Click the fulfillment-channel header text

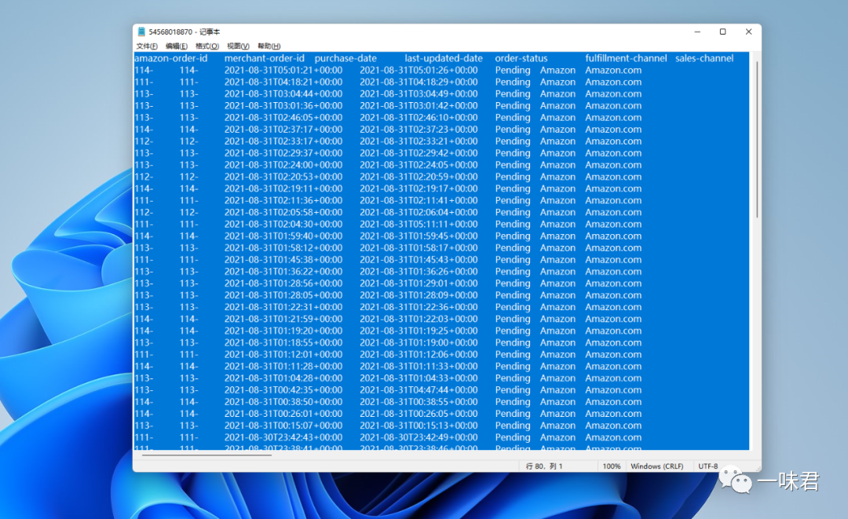(626, 58)
